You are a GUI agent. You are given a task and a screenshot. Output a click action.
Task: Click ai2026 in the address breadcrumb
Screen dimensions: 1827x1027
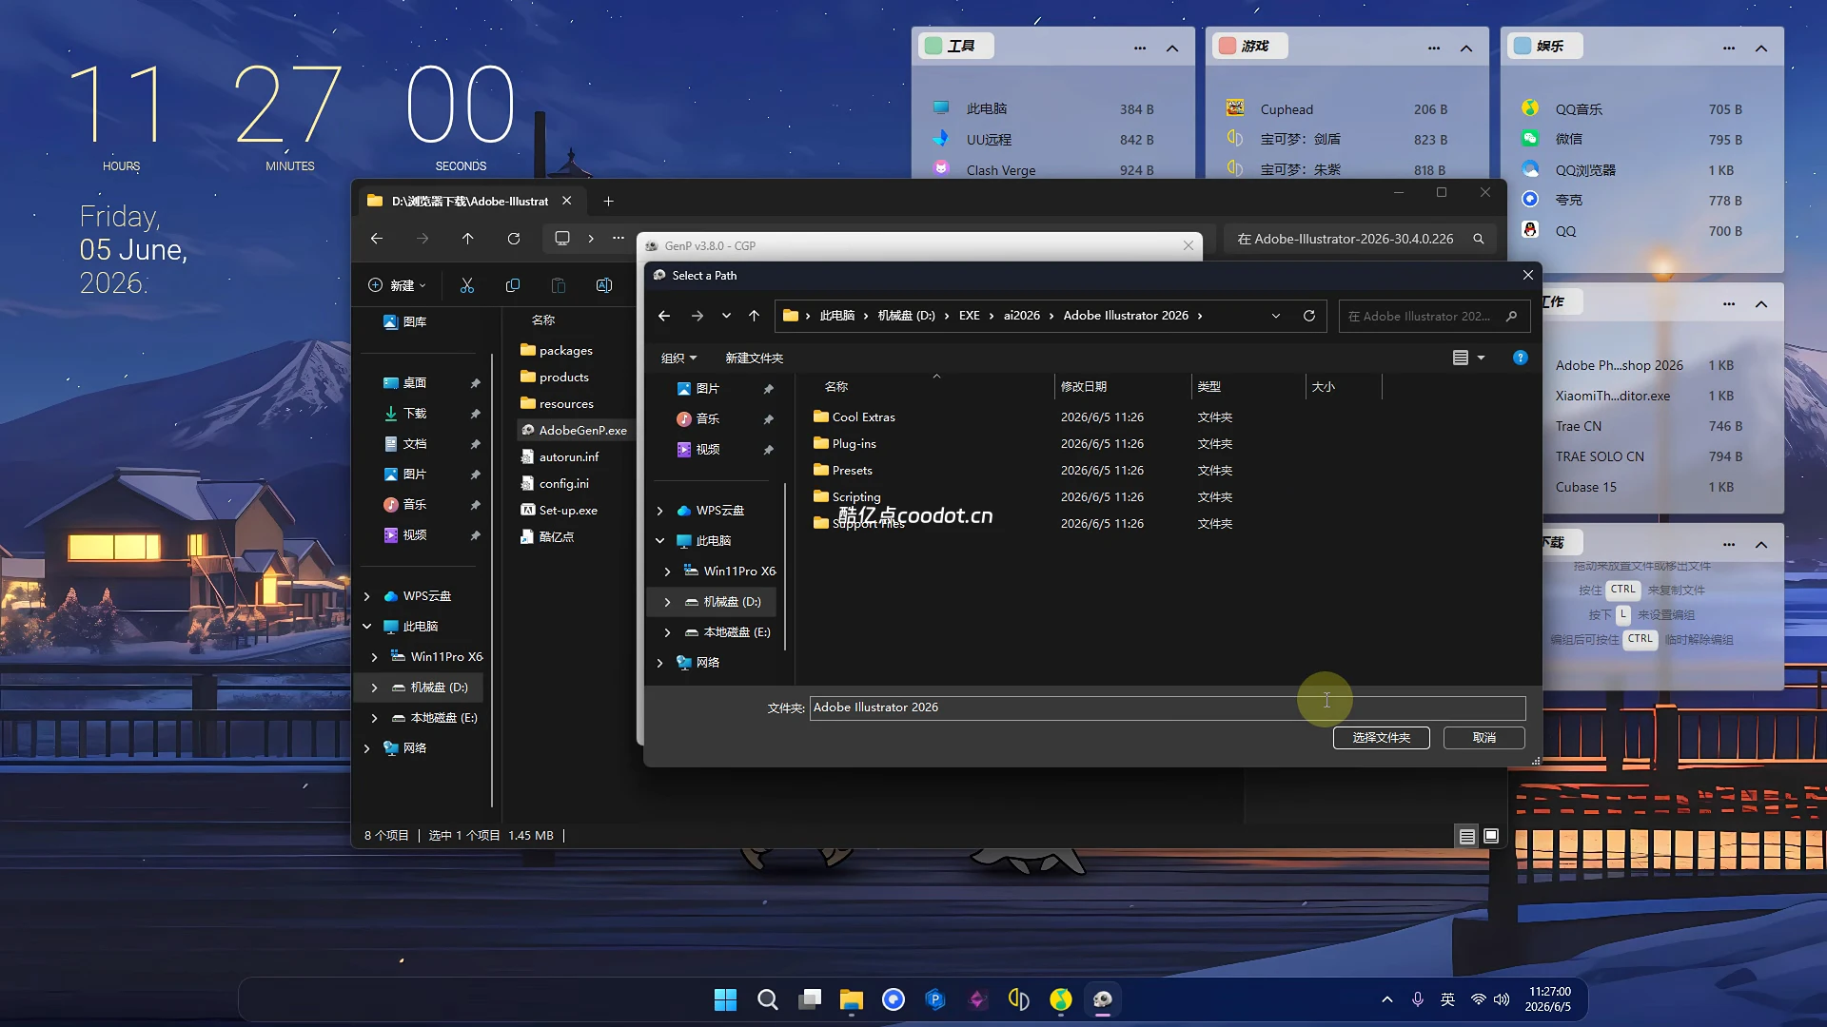[1021, 316]
